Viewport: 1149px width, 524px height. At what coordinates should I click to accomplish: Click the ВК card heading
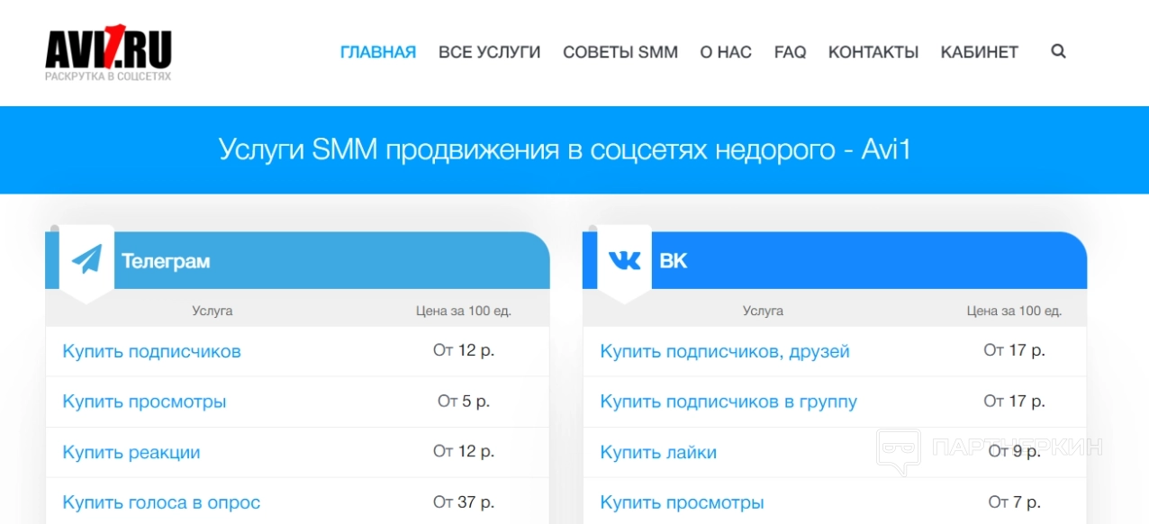[674, 261]
